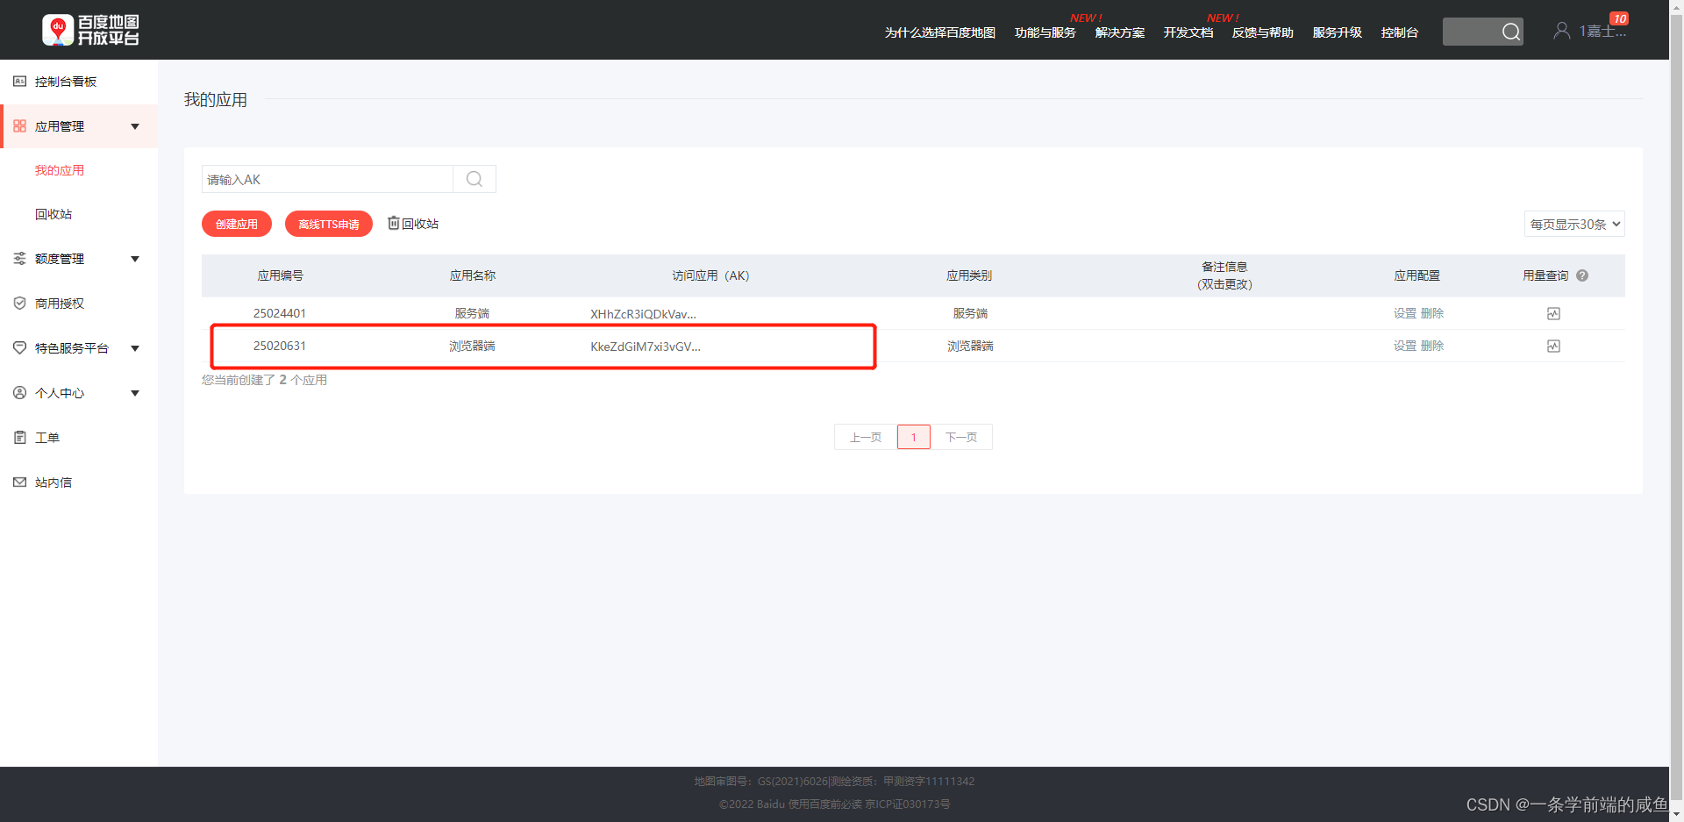Click the 工单 clipboard icon
This screenshot has width=1684, height=822.
click(19, 438)
